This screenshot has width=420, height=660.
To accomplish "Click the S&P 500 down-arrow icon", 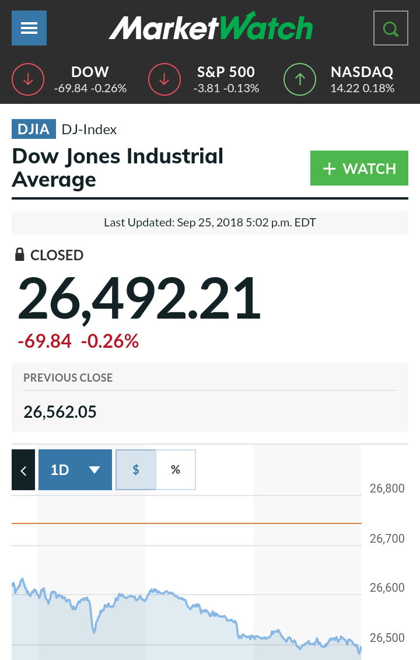I will [x=165, y=79].
